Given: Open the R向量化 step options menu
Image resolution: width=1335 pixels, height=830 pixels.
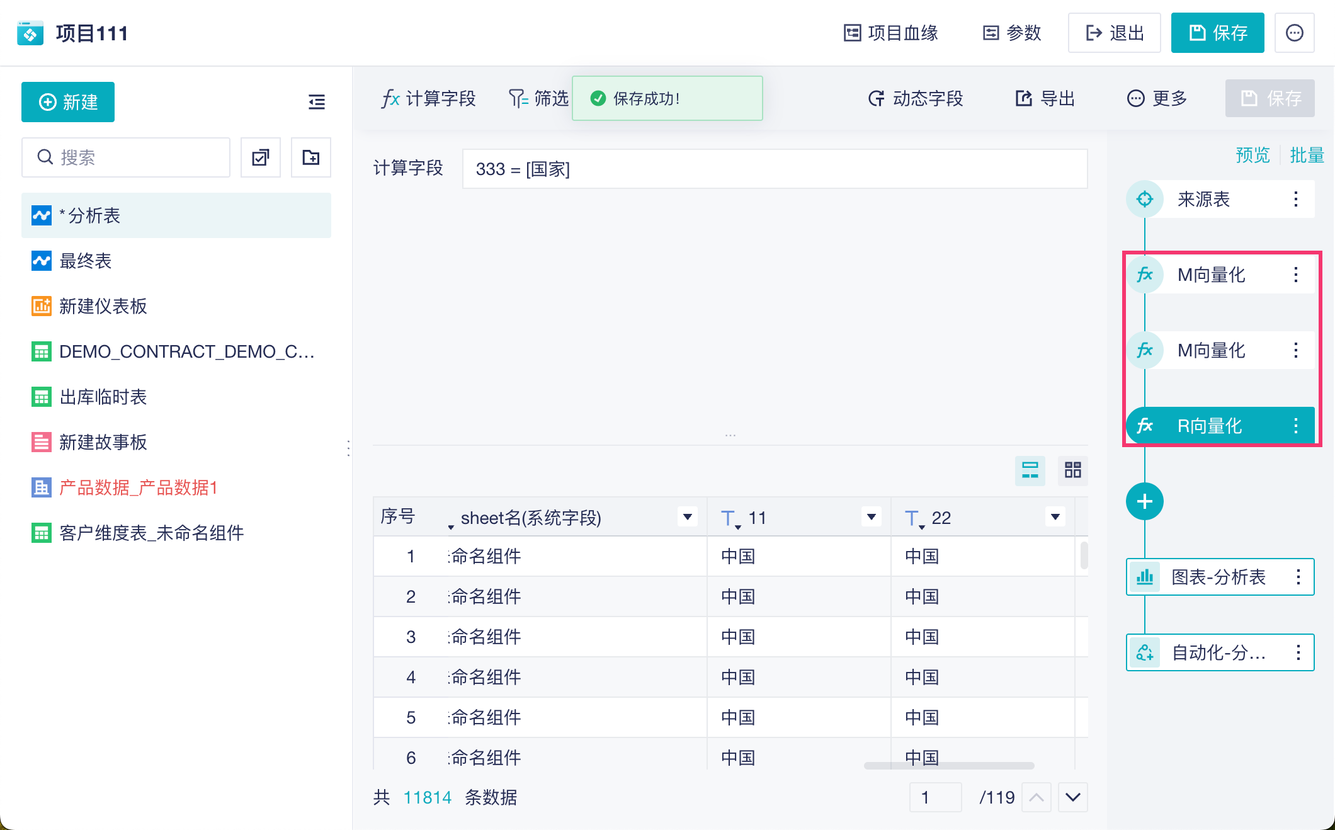Looking at the screenshot, I should pos(1295,426).
